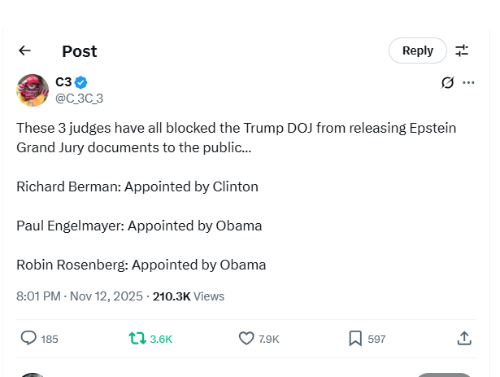Click the C3 display name
This screenshot has height=377, width=500.
tap(63, 82)
